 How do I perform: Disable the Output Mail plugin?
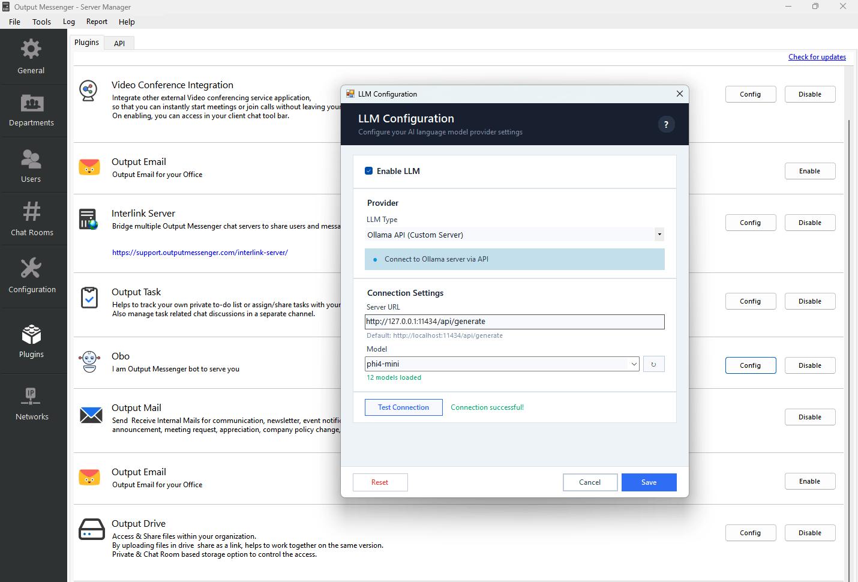point(809,417)
